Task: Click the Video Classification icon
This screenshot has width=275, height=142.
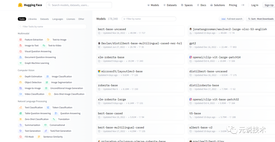Action: [21, 94]
